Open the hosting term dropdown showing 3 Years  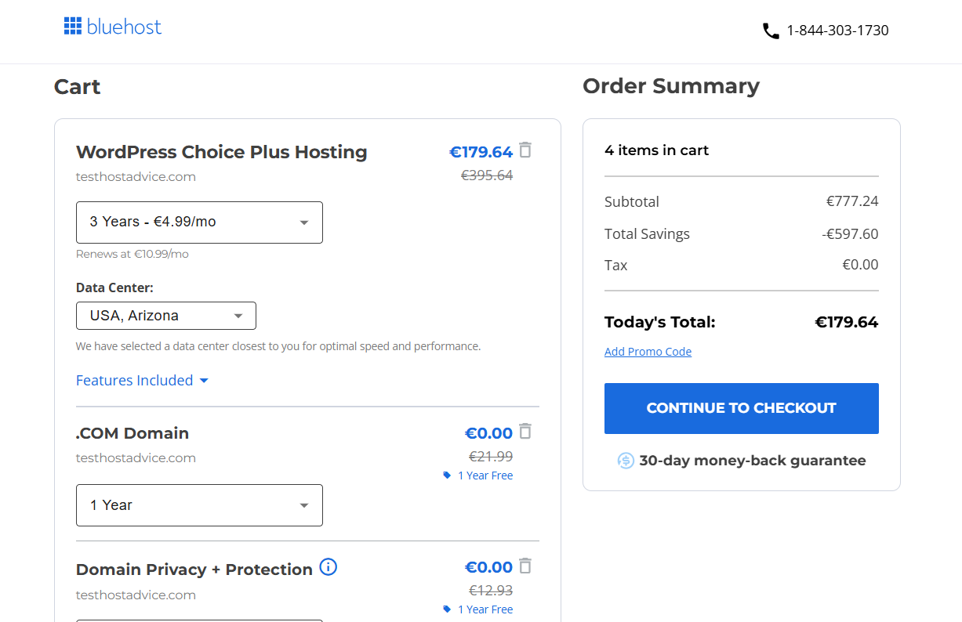[x=199, y=222]
